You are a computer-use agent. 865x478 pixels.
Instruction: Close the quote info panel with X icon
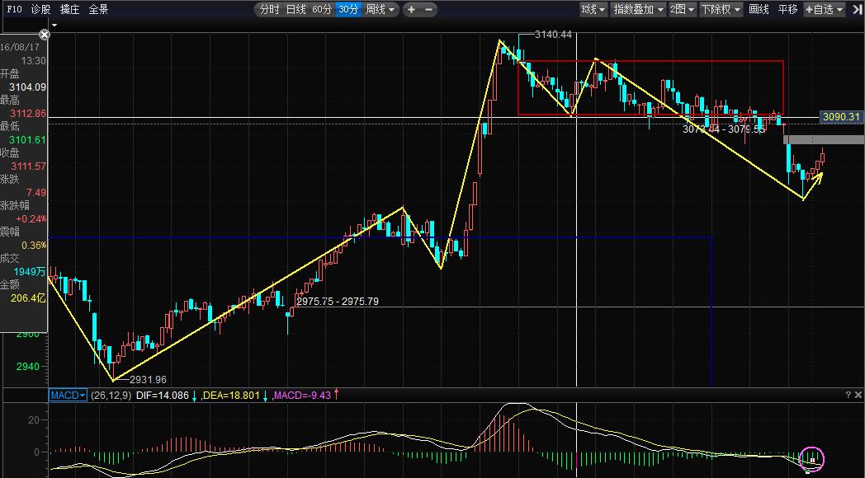[45, 35]
